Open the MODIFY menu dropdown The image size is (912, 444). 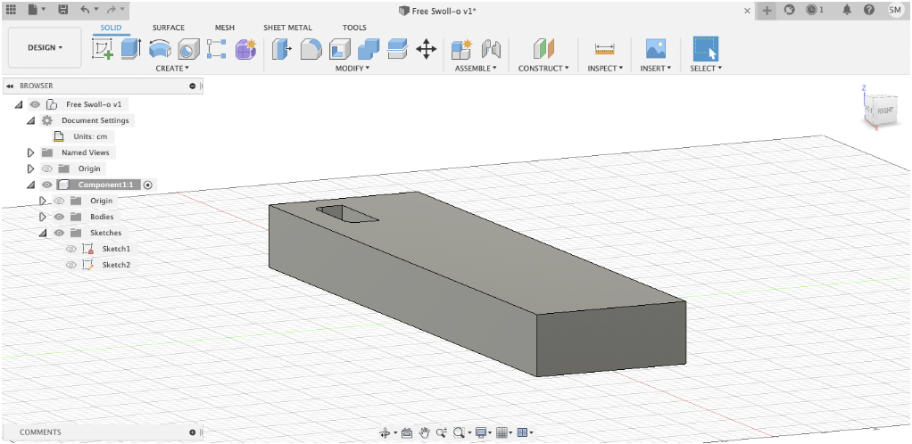(352, 69)
